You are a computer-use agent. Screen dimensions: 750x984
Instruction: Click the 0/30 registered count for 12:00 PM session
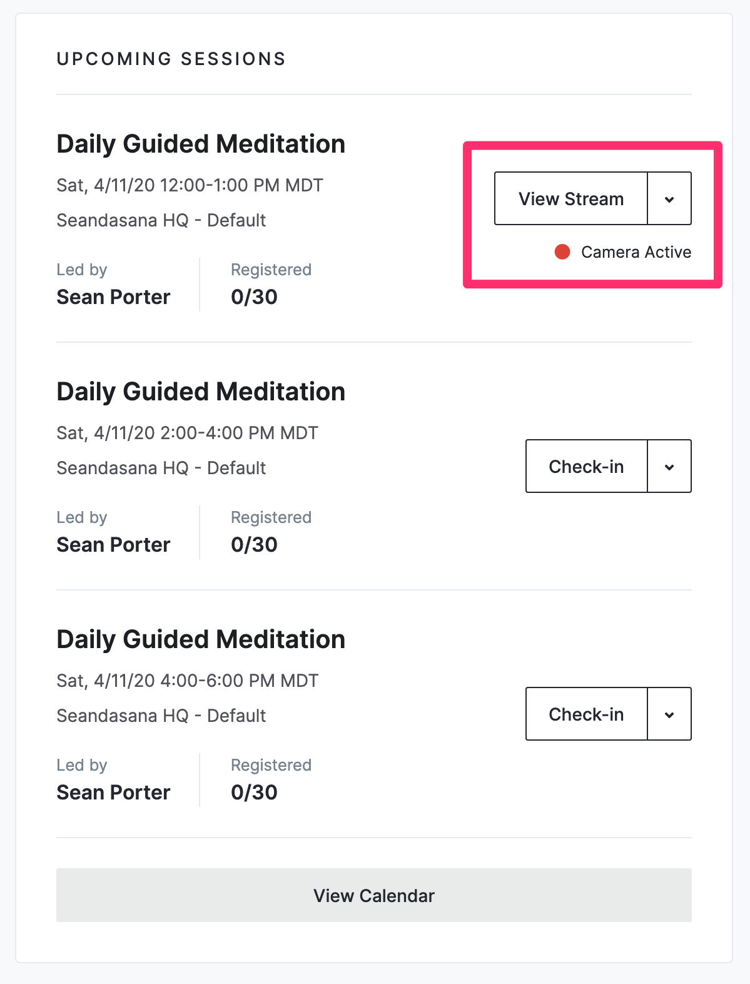point(254,297)
